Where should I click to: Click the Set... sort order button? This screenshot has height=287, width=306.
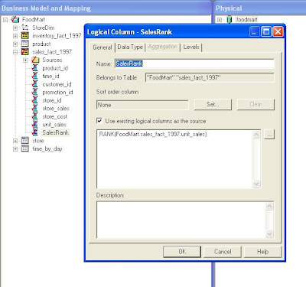(213, 104)
